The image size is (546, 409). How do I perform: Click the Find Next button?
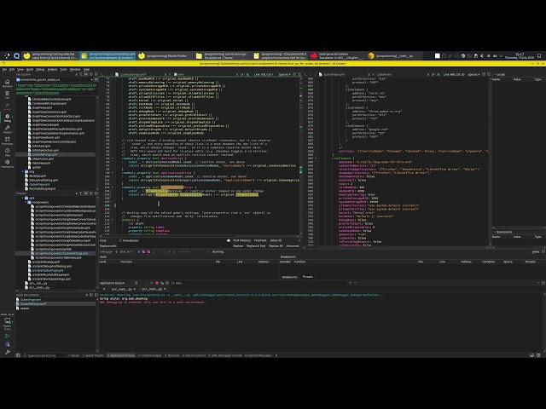click(260, 240)
